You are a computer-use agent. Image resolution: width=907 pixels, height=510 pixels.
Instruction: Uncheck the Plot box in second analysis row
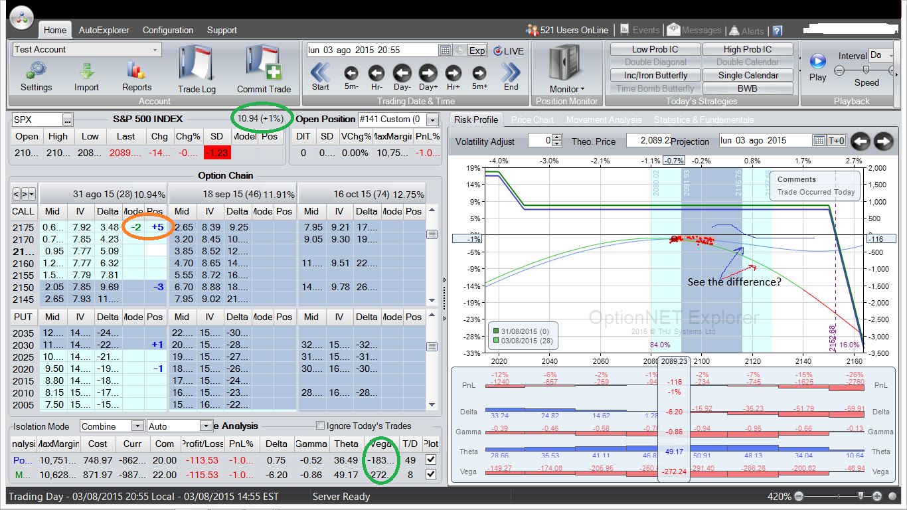pos(430,474)
